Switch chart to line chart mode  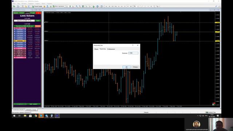click(73, 7)
